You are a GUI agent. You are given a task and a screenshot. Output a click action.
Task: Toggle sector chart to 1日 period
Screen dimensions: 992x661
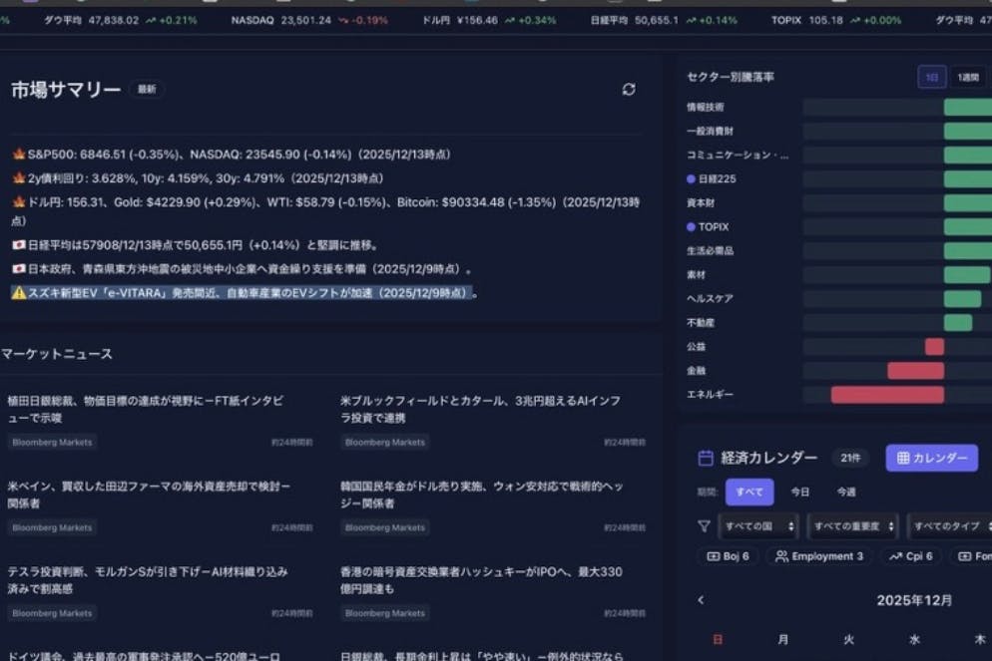pos(931,77)
